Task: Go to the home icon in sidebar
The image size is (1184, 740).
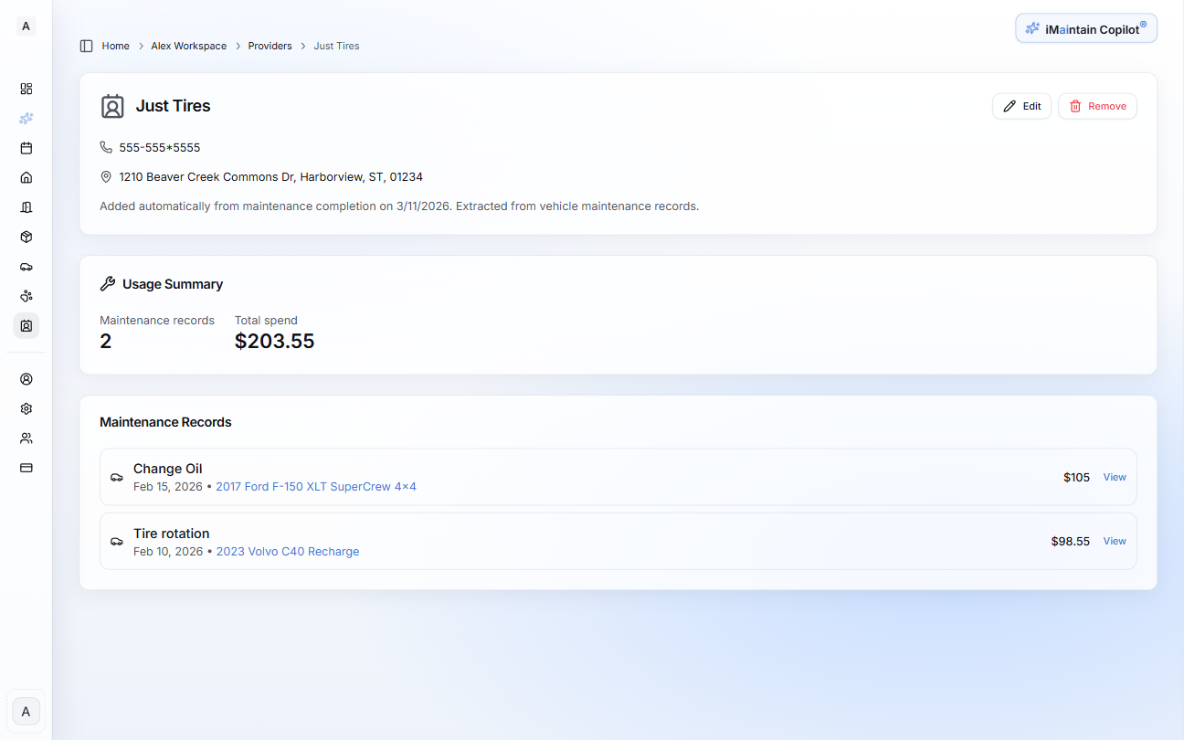Action: tap(26, 177)
